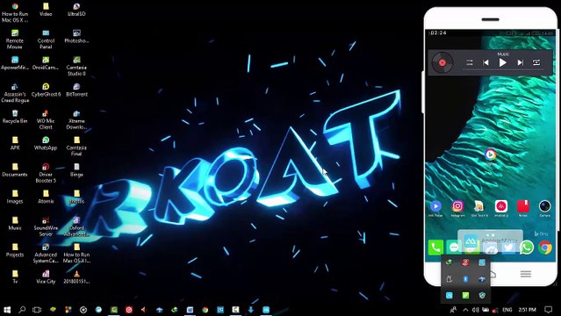Select the Remote Mouse desktop icon

[x=15, y=39]
